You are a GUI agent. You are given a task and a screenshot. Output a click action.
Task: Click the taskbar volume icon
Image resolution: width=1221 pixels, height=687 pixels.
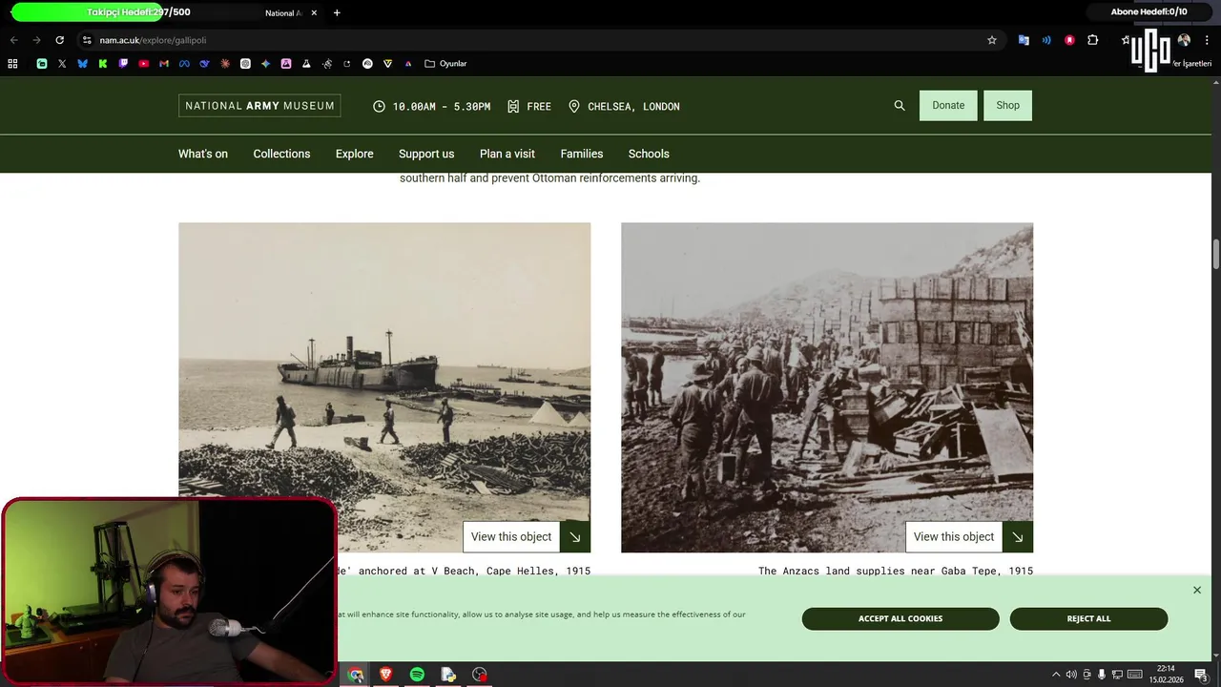click(x=1070, y=675)
